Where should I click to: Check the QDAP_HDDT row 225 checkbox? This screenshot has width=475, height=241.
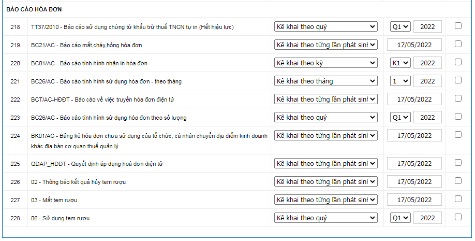[458, 163]
